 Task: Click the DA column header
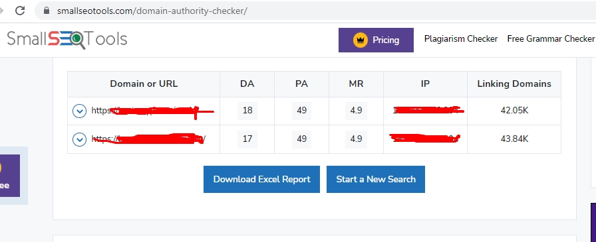point(247,84)
